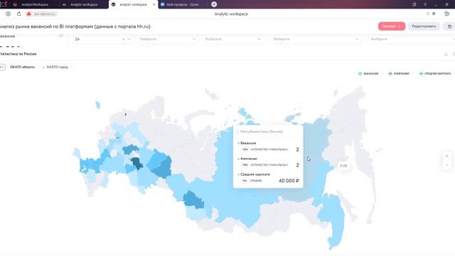This screenshot has height=256, width=455.
Task: Clear the Да filter value with the x
Action: coord(123,39)
